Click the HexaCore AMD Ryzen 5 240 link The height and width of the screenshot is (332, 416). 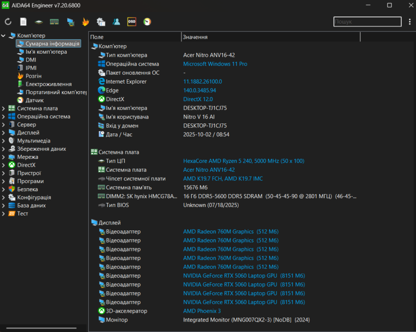[243, 161]
